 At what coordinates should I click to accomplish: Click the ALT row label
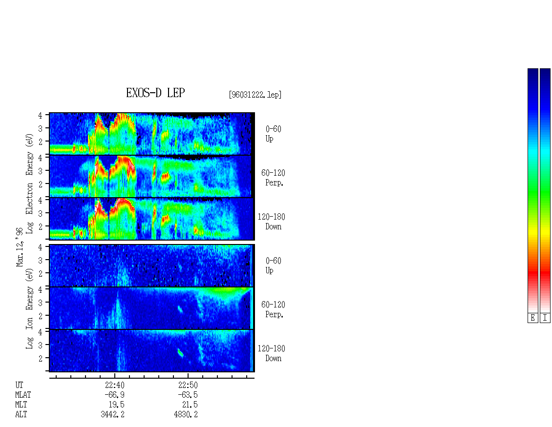coord(21,414)
